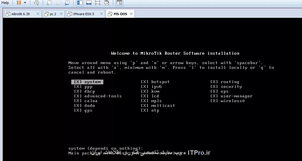The height and width of the screenshot is (161, 302).
Task: Switch to the pc 2 tab
Action: [x=53, y=14]
